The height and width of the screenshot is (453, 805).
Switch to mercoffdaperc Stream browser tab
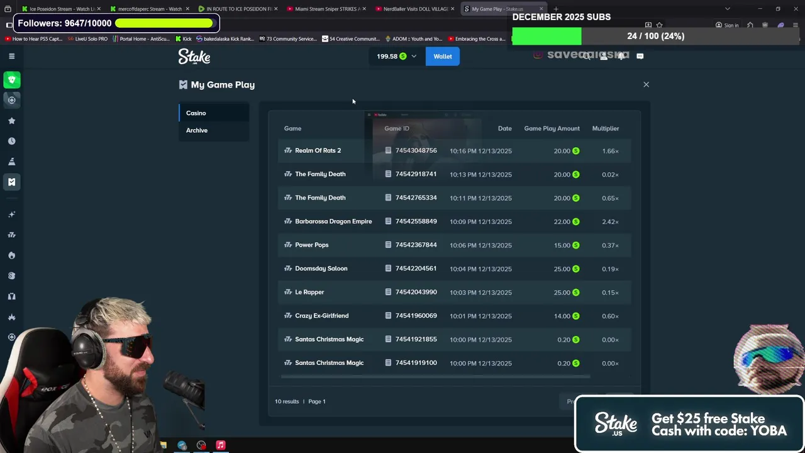click(x=150, y=9)
